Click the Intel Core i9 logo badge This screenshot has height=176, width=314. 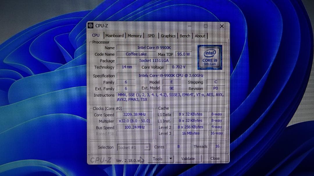(x=210, y=57)
